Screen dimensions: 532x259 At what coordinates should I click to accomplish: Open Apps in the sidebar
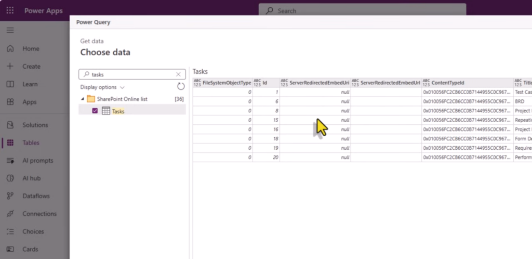coord(30,102)
